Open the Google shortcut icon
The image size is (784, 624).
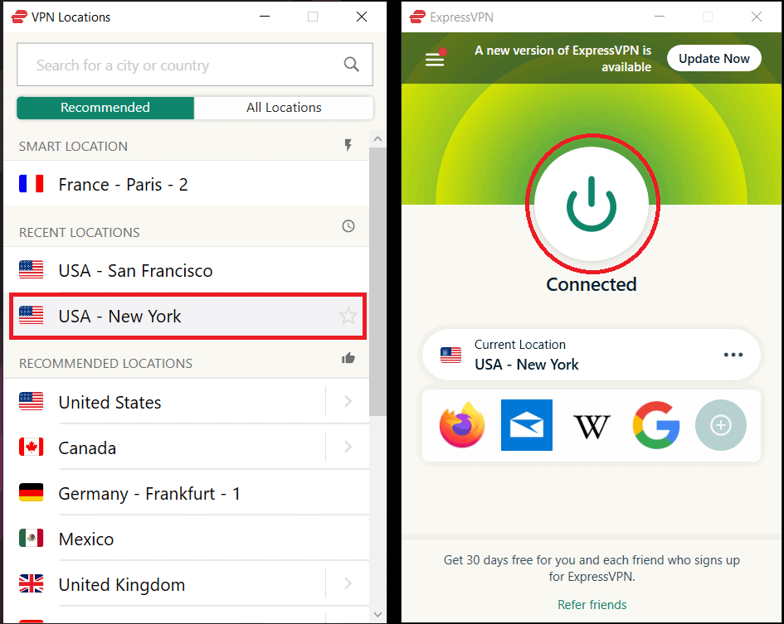coord(656,425)
